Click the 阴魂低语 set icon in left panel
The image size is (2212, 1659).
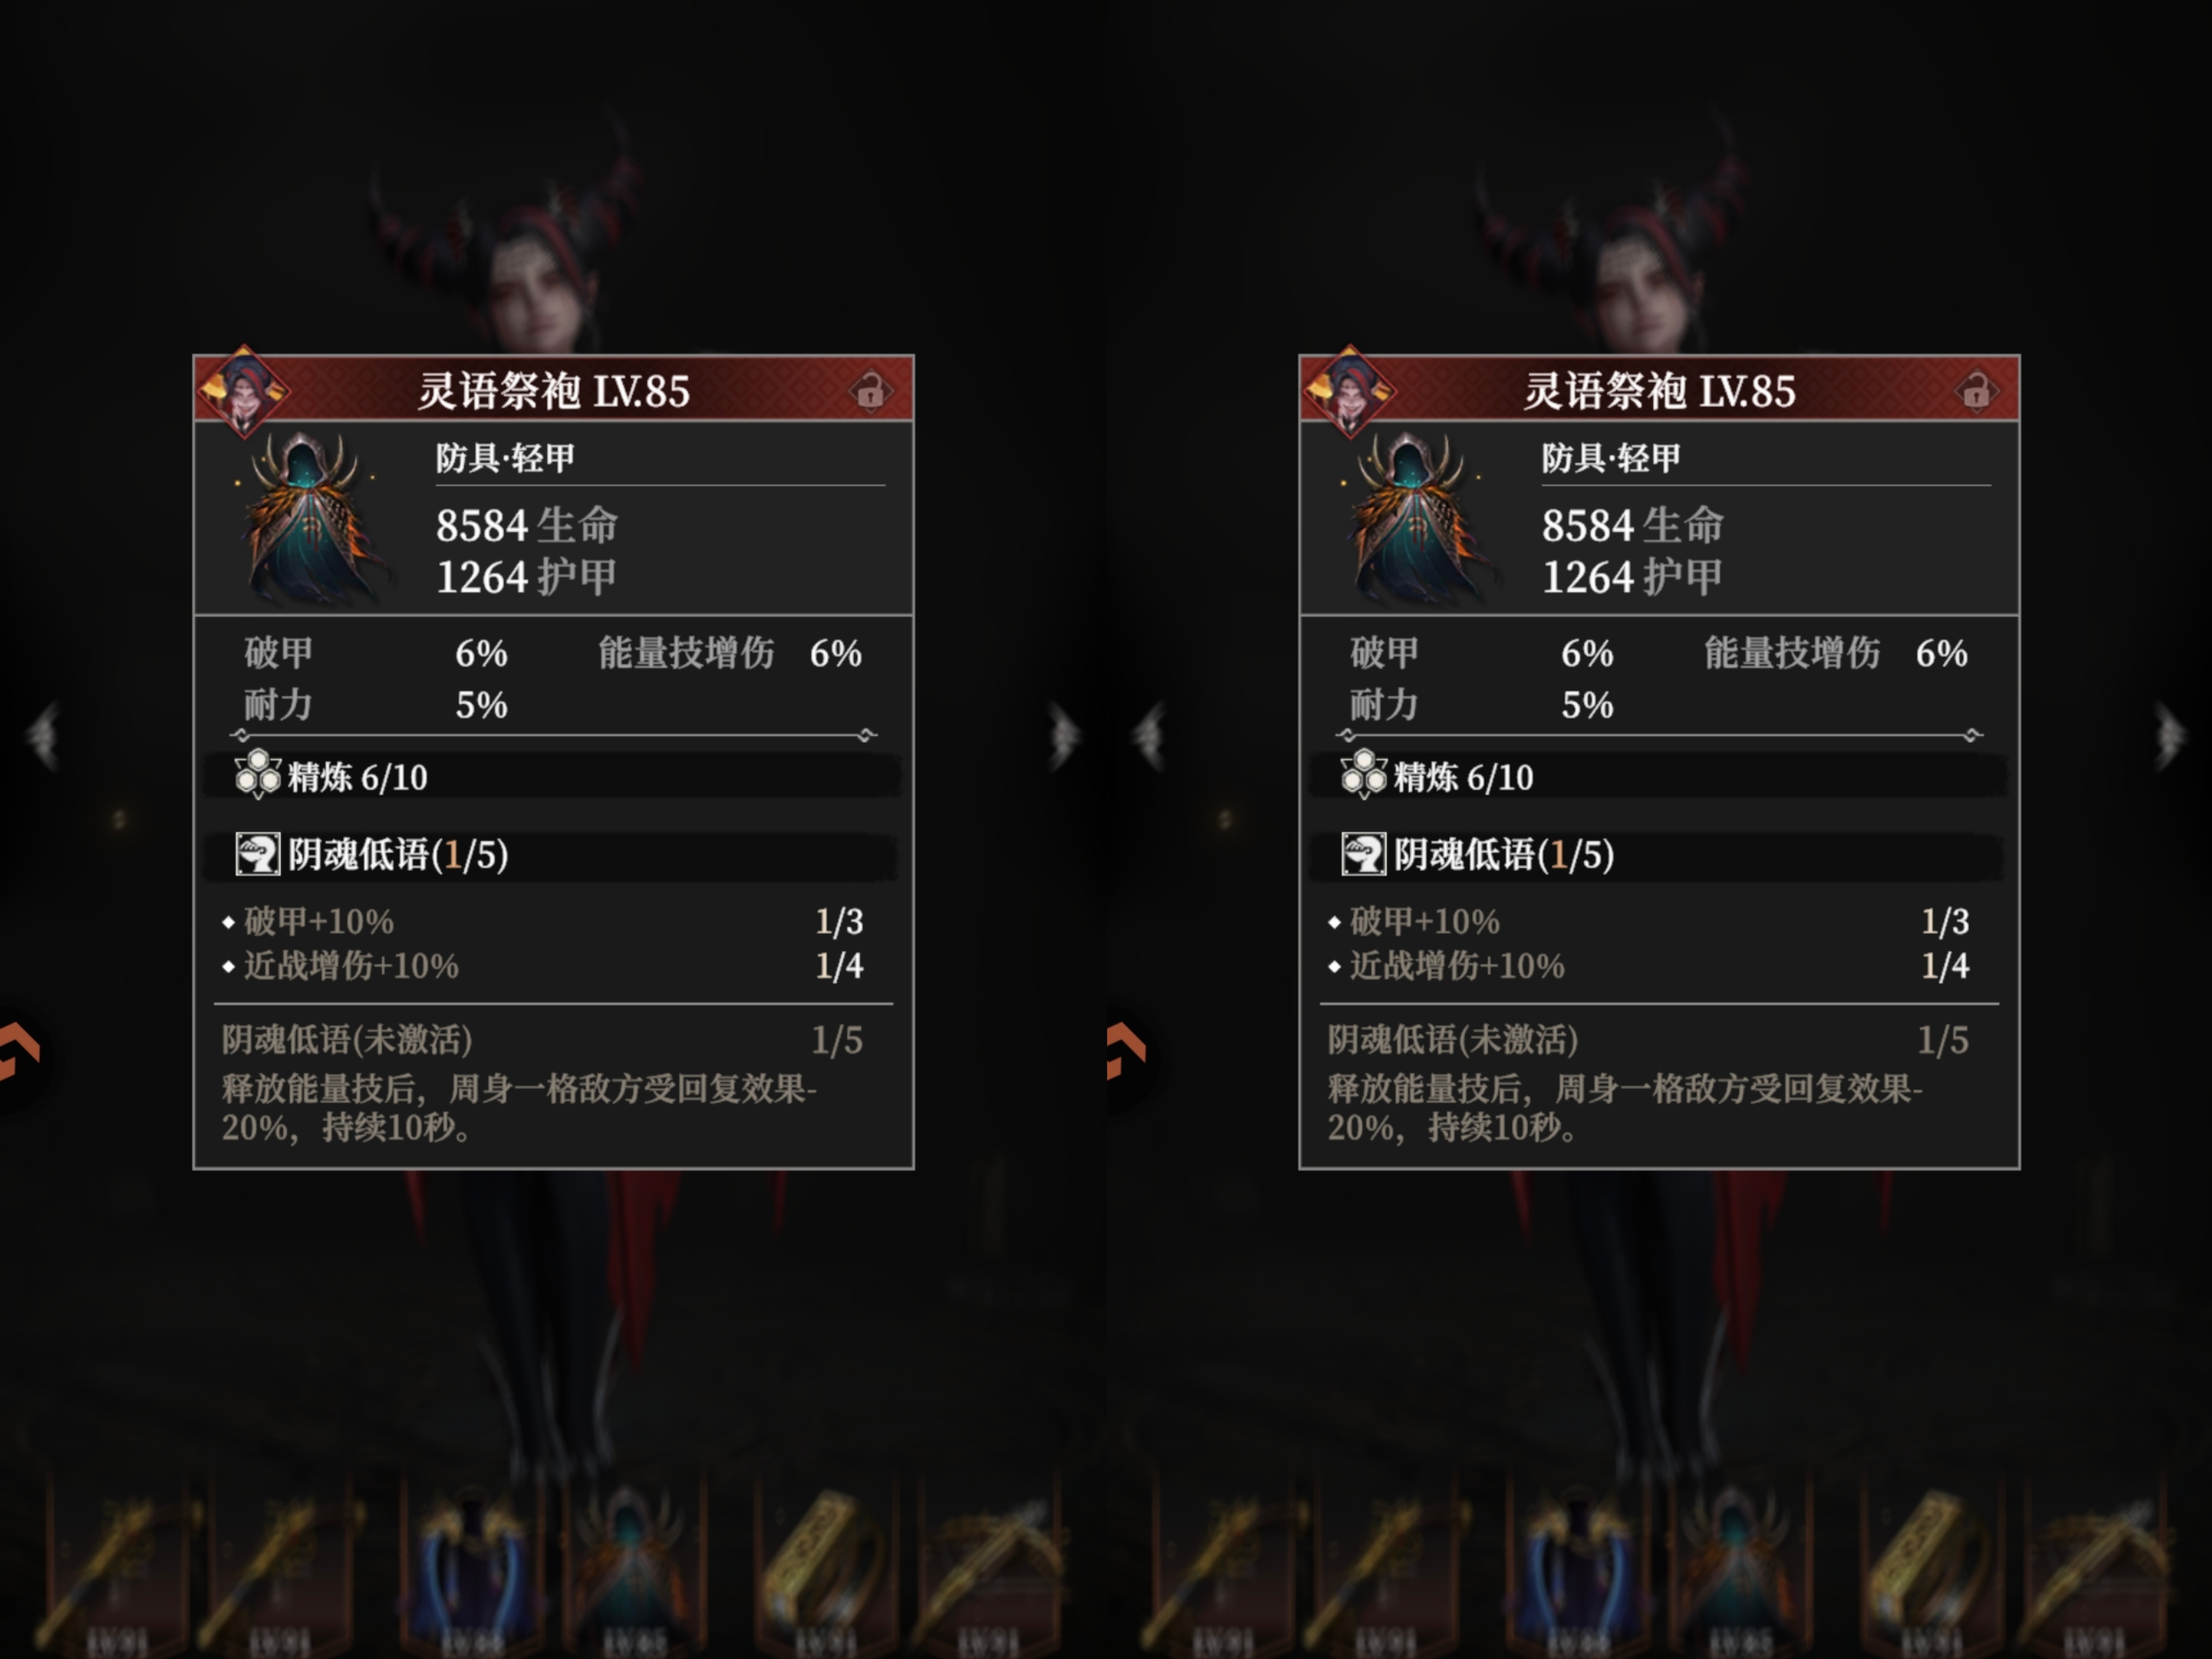[257, 855]
